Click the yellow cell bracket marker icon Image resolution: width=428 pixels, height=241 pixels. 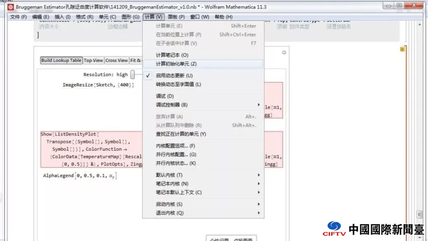402,49
